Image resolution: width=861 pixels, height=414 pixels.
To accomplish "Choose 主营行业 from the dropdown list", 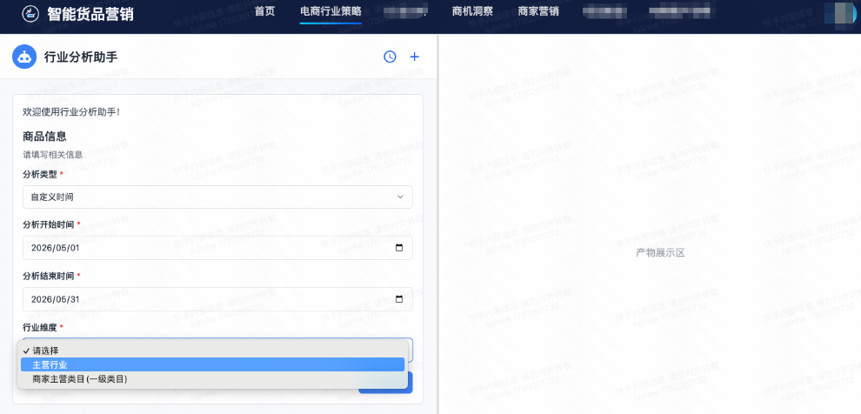I will click(212, 364).
